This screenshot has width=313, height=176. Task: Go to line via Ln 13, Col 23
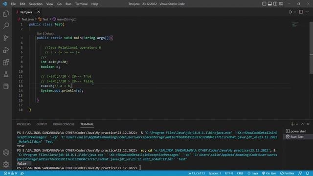tap(196, 173)
